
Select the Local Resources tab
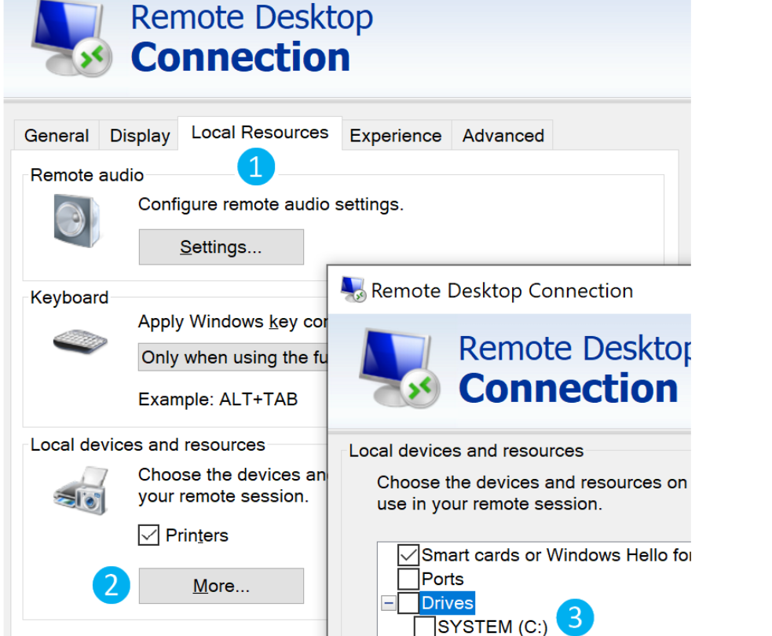pyautogui.click(x=260, y=133)
